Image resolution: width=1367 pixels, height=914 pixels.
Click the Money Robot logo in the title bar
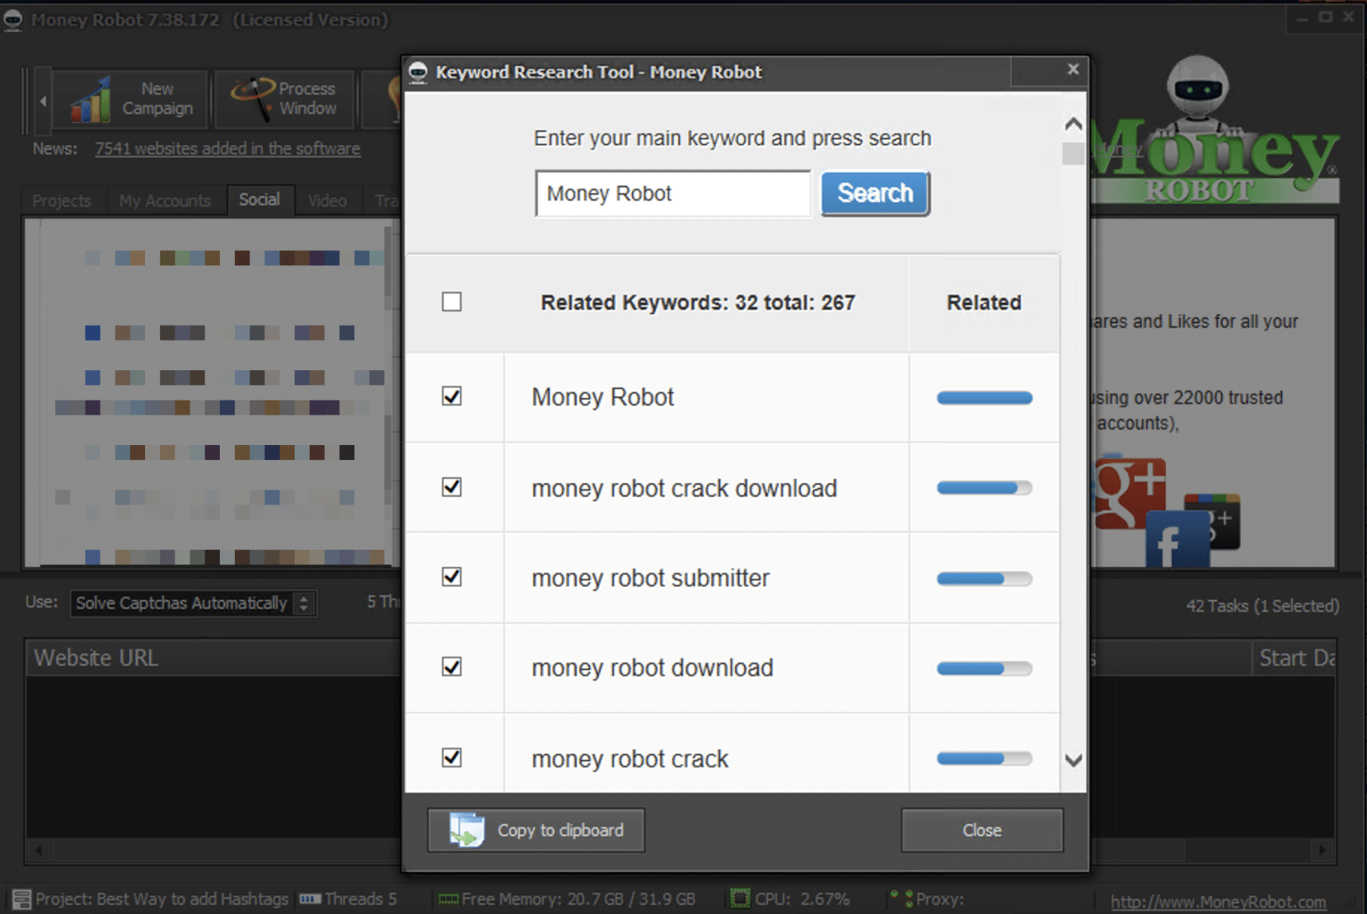12,19
